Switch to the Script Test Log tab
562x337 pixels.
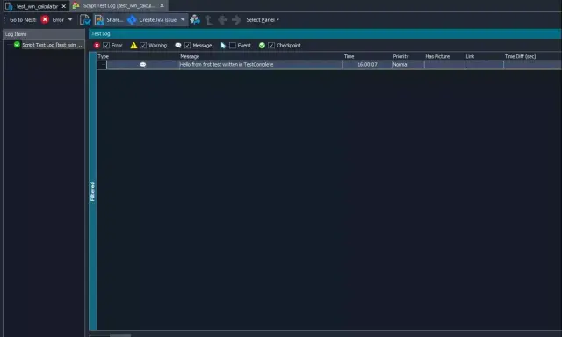click(x=119, y=6)
